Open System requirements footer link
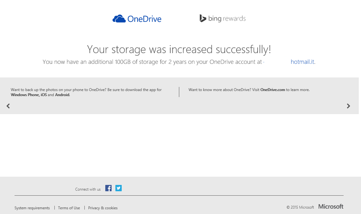This screenshot has width=361, height=214. [32, 208]
